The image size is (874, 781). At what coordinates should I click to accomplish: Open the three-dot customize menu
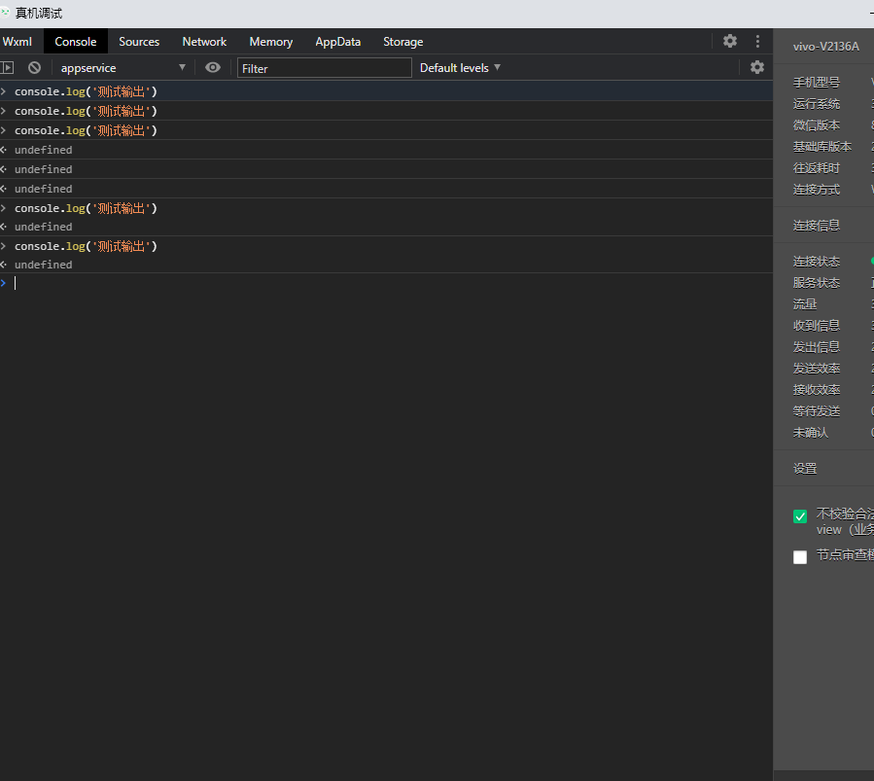click(x=757, y=41)
